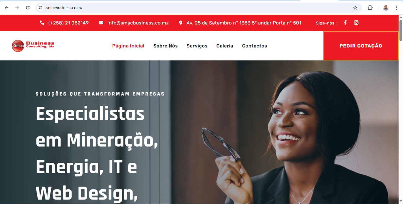View site information icon in address bar
Viewport: 403px width, 204px height.
pos(40,8)
